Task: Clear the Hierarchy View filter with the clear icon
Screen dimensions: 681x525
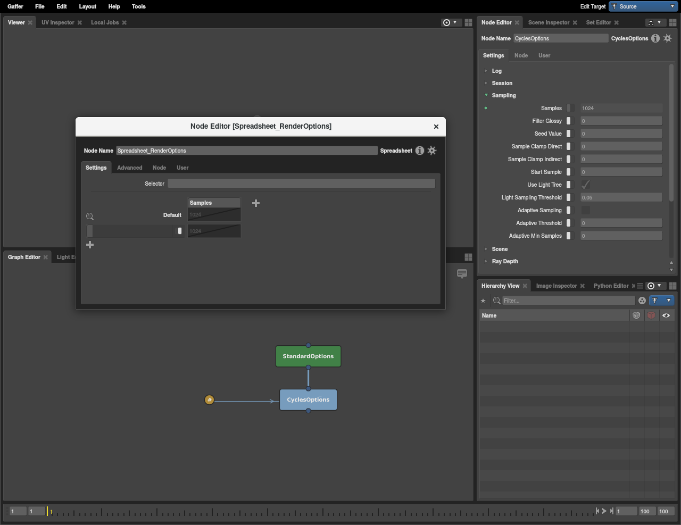Action: point(642,300)
